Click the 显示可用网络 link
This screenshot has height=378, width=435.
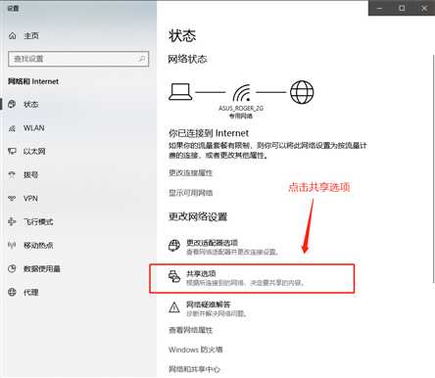190,193
